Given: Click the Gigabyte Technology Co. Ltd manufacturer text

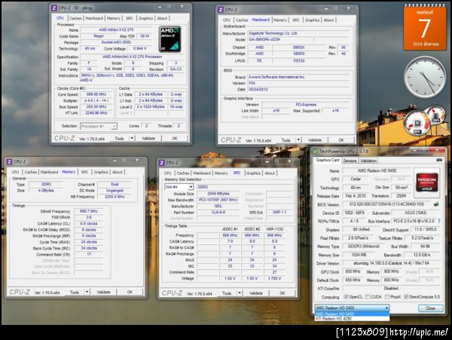Looking at the screenshot, I should click(273, 33).
